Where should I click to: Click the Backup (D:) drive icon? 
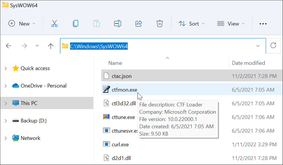[x=15, y=121]
